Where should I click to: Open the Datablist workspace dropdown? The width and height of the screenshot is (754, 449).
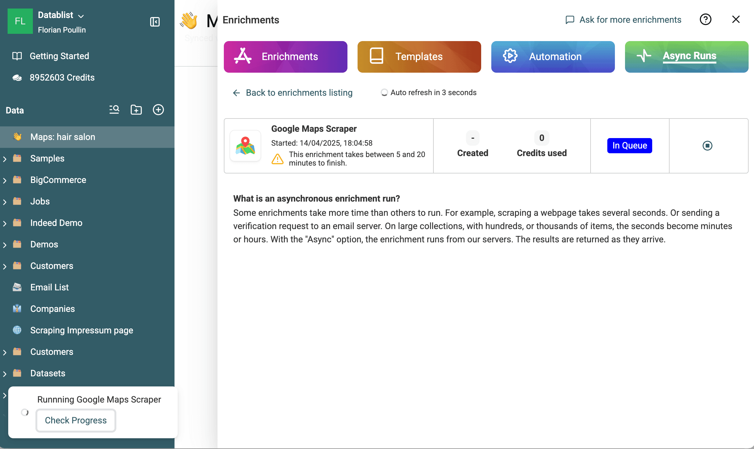click(x=61, y=15)
